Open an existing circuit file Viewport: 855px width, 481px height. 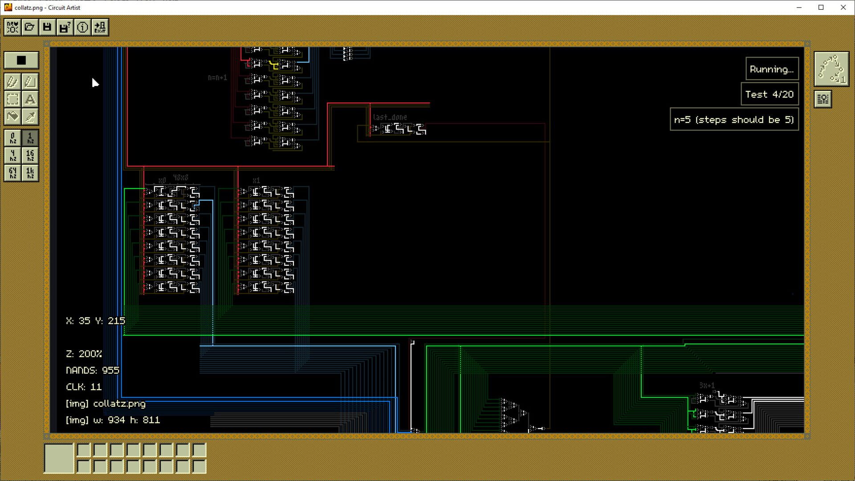pyautogui.click(x=29, y=27)
